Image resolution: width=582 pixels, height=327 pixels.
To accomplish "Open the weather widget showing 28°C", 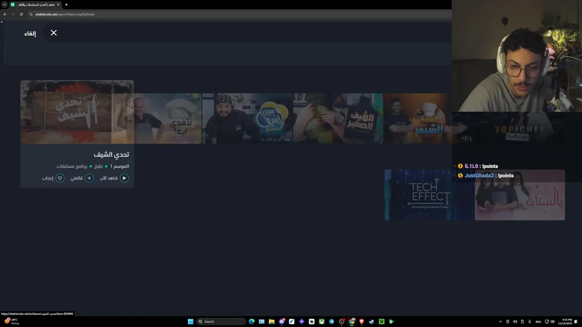I will point(12,321).
